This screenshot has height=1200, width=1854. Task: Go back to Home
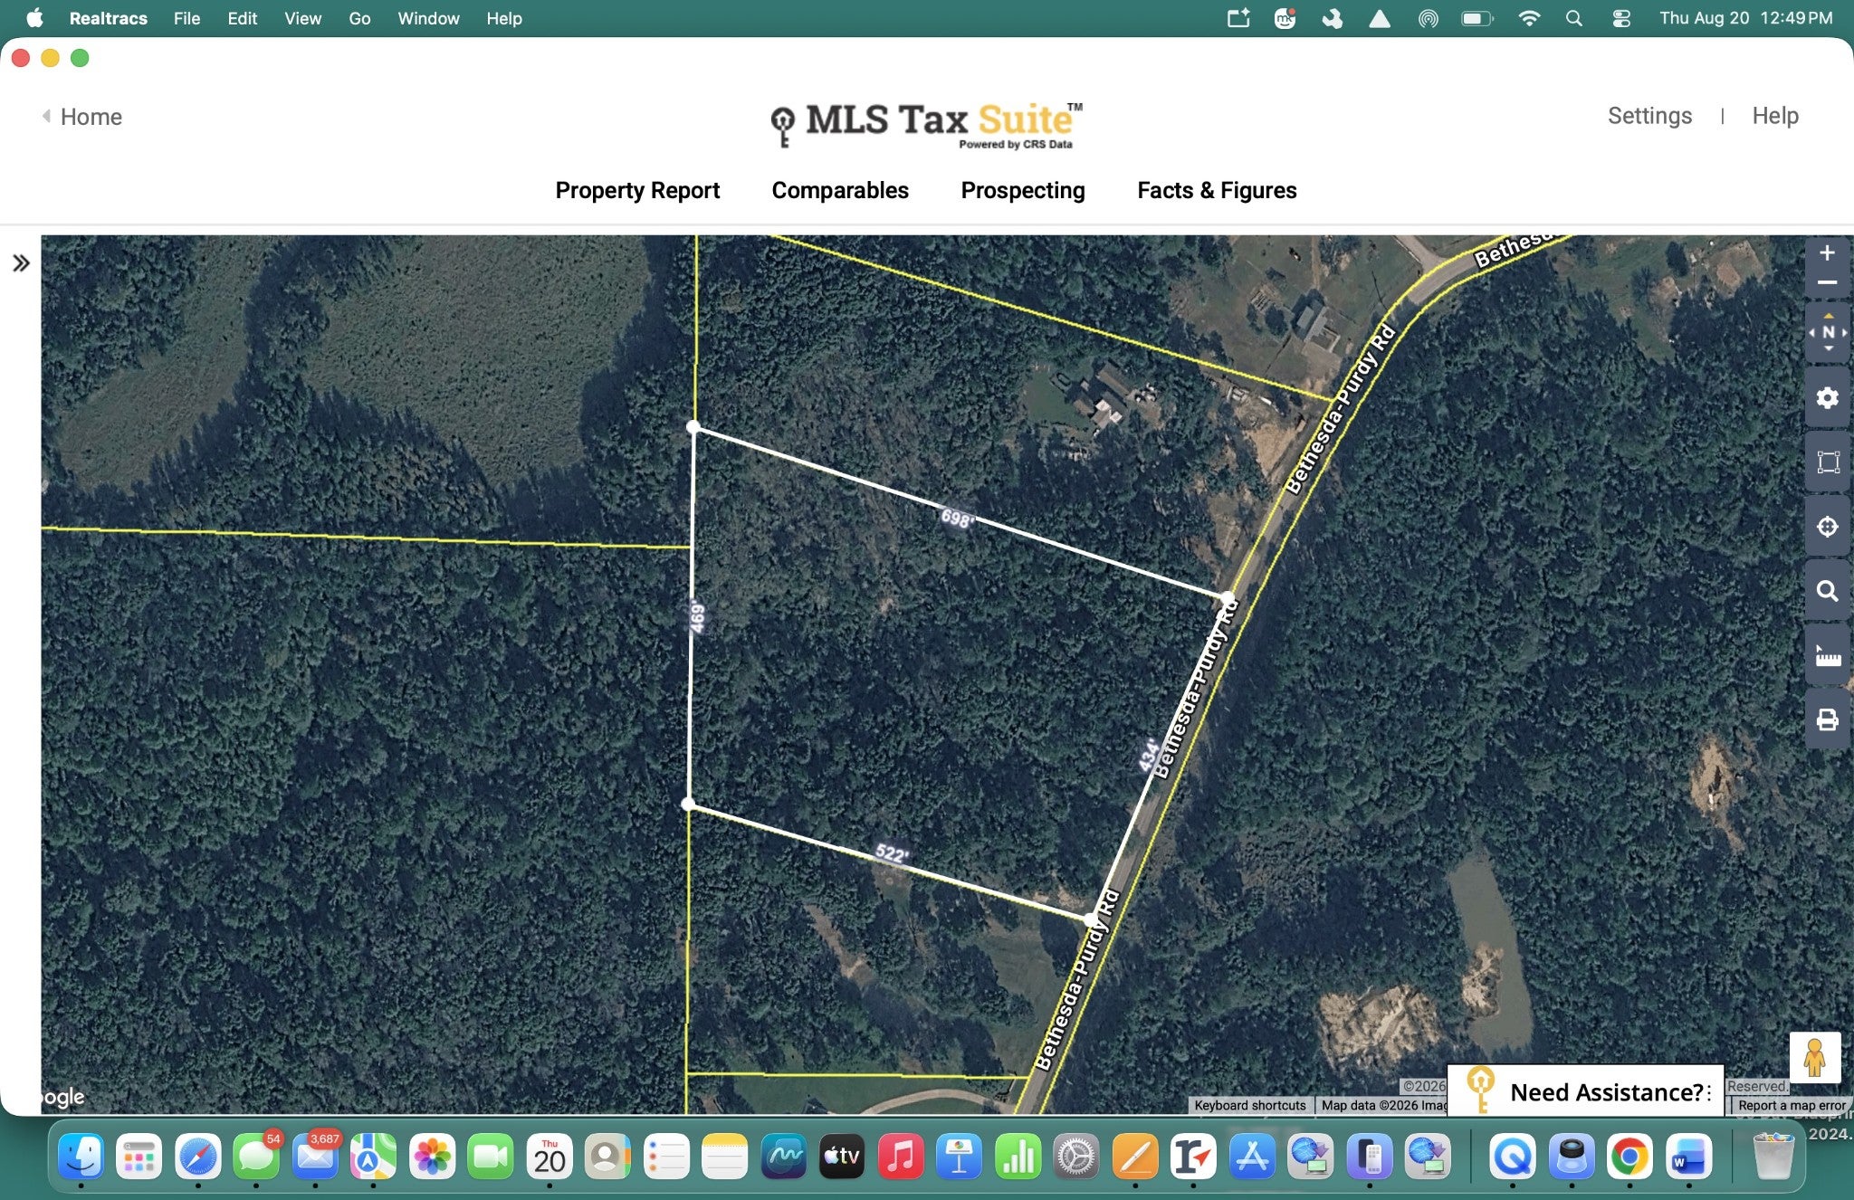[82, 117]
